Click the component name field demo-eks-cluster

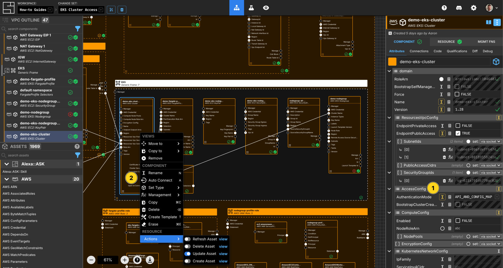444,62
